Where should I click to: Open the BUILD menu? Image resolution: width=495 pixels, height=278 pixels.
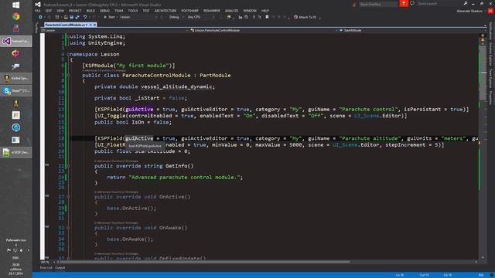click(x=90, y=11)
